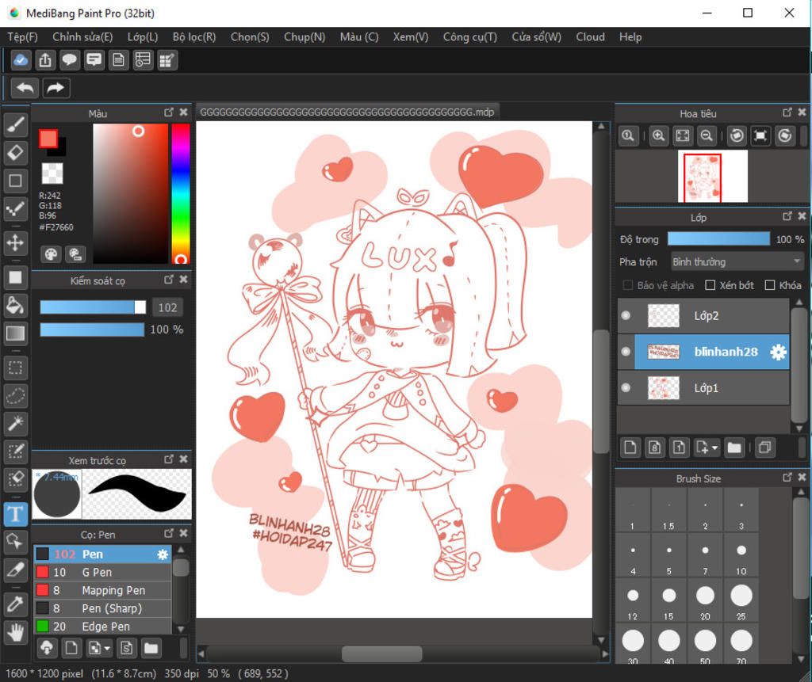812x682 pixels.
Task: Select the Brush tool in left toolbar
Action: pos(16,124)
